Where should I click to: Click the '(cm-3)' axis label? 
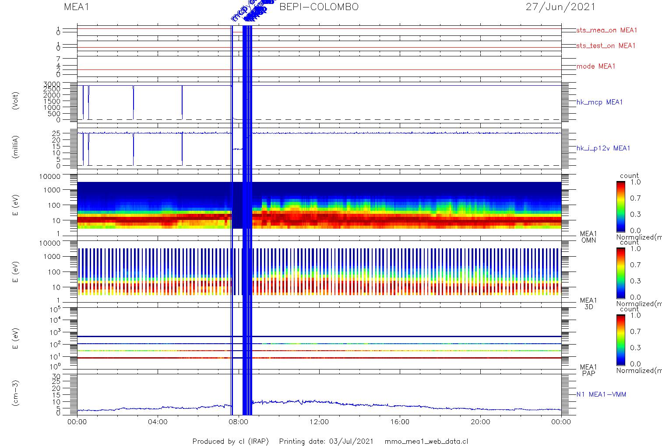pyautogui.click(x=16, y=393)
